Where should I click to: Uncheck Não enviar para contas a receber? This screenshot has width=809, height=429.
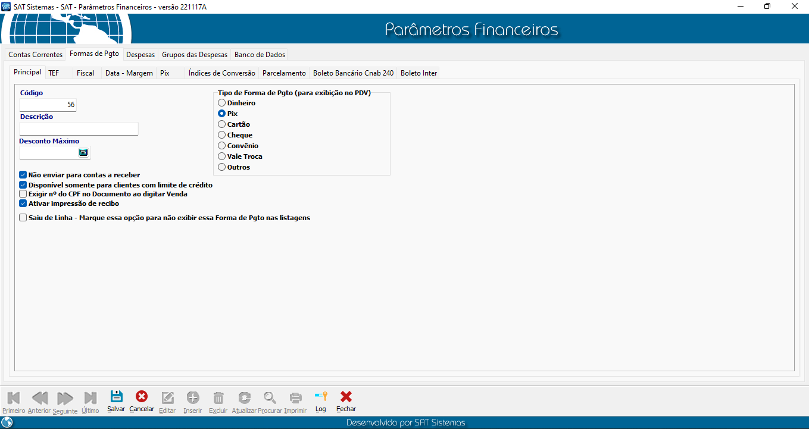point(23,175)
